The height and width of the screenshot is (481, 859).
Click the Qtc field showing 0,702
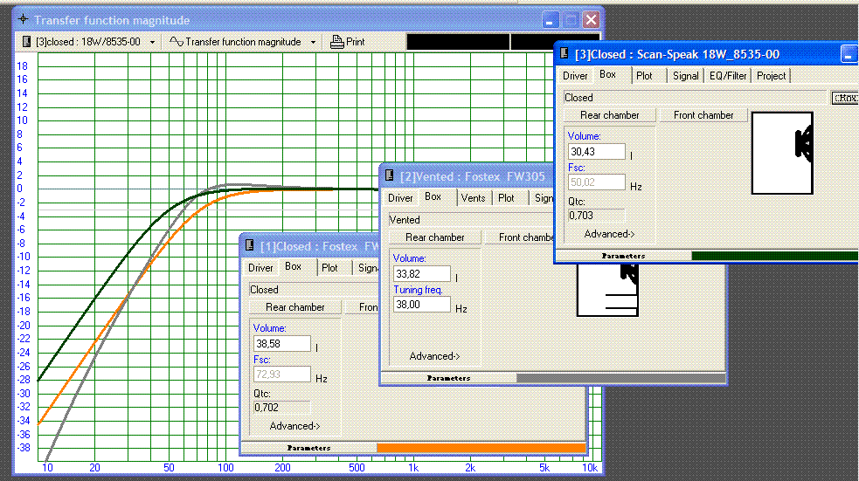point(282,408)
